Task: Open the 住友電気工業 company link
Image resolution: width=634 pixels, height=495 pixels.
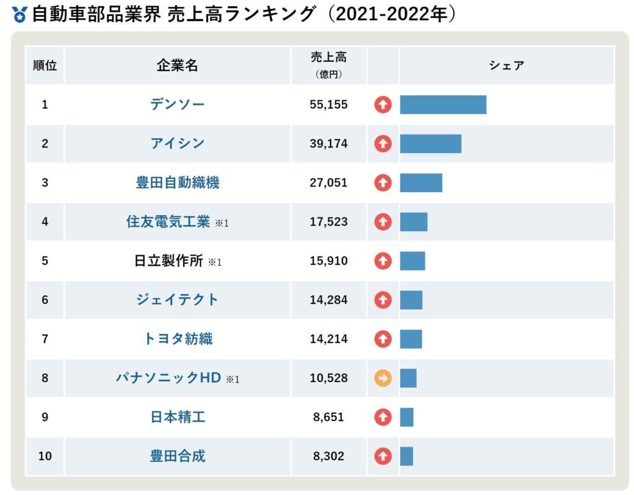Action: click(168, 221)
